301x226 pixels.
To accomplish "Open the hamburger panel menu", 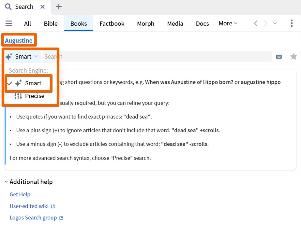I will (8, 23).
